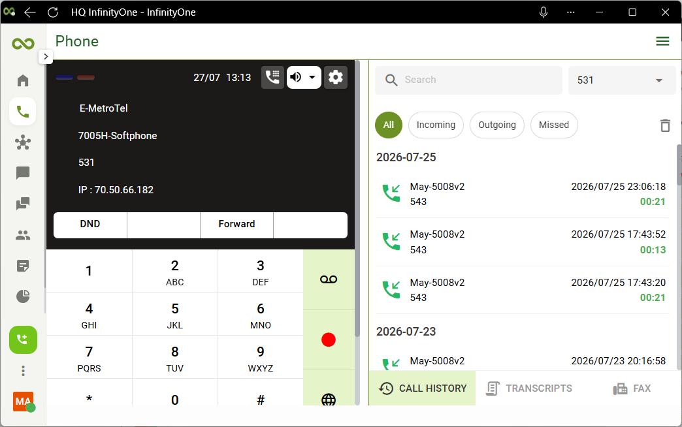Click the title bar back arrow

[x=30, y=12]
